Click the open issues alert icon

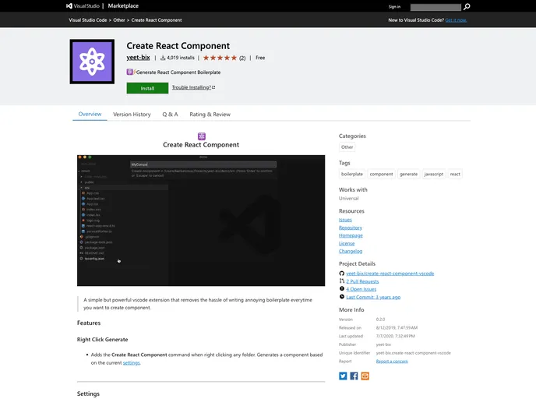pos(341,289)
